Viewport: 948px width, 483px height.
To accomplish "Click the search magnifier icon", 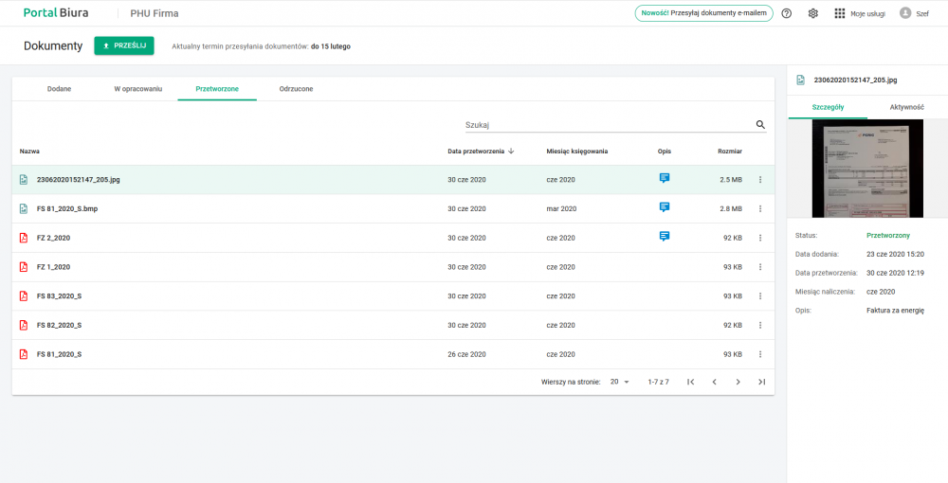I will 760,124.
